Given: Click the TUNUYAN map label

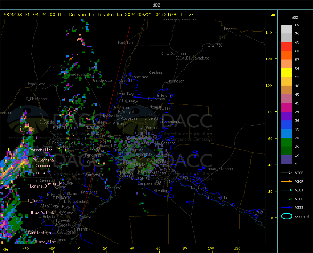Looking at the screenshot, I should tap(81, 230).
